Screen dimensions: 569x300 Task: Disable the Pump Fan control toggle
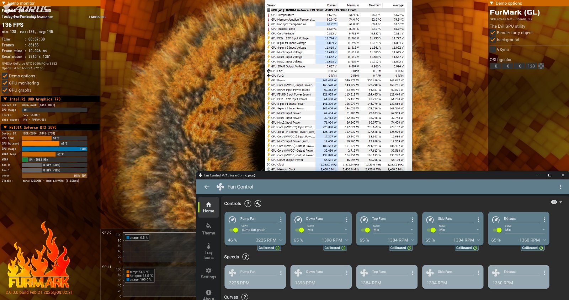tap(234, 230)
